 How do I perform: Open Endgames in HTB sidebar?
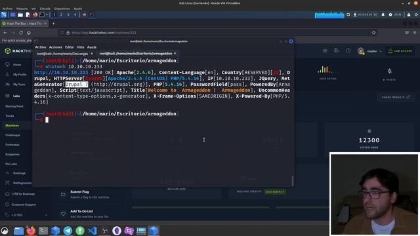[12, 155]
